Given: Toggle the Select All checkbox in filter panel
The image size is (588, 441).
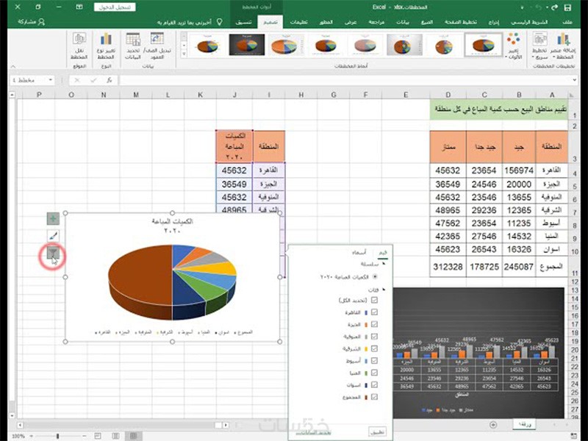Looking at the screenshot, I should coord(374,300).
